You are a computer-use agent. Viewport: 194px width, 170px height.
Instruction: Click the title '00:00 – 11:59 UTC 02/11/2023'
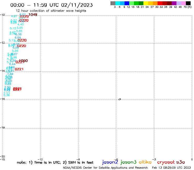tap(51, 5)
